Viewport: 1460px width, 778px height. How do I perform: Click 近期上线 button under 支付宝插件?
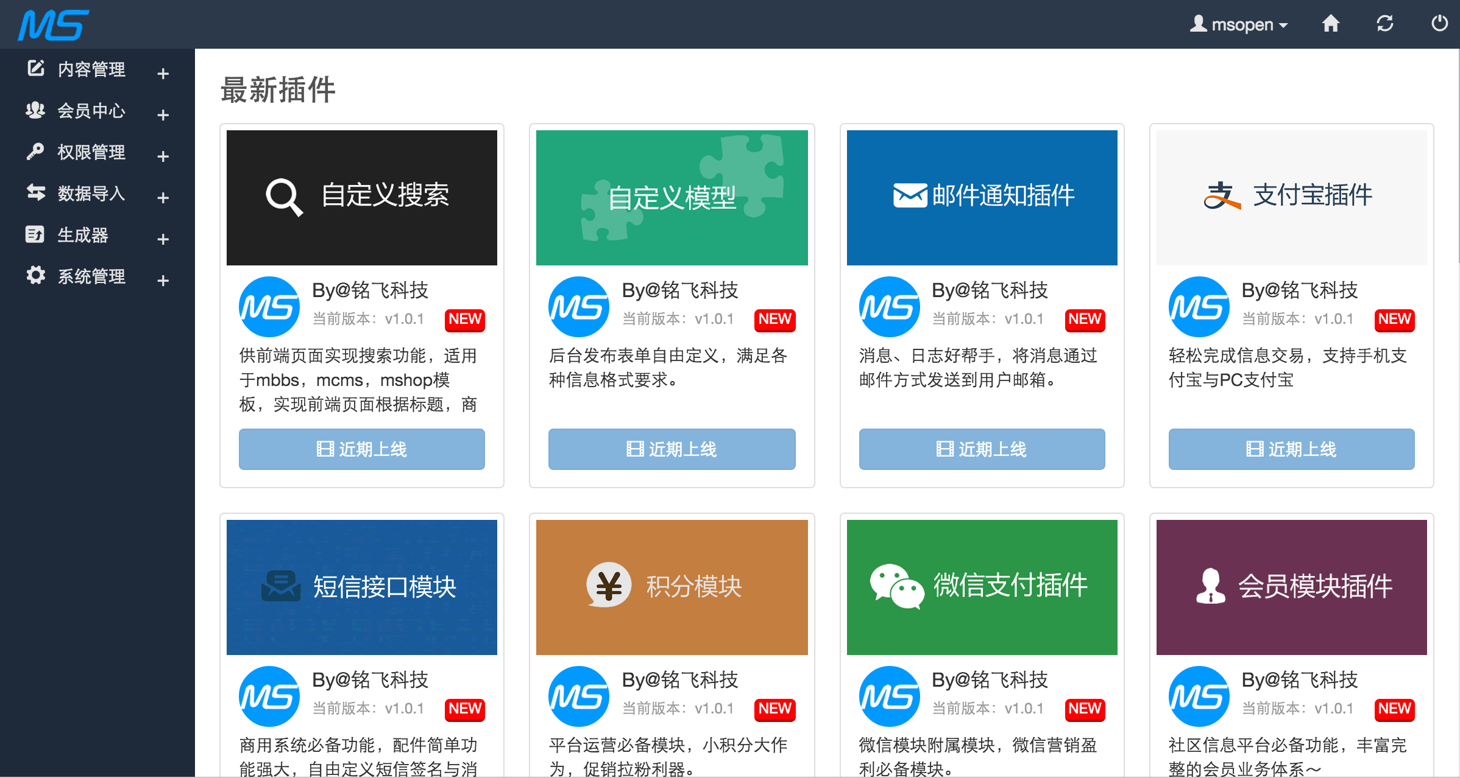click(x=1291, y=449)
